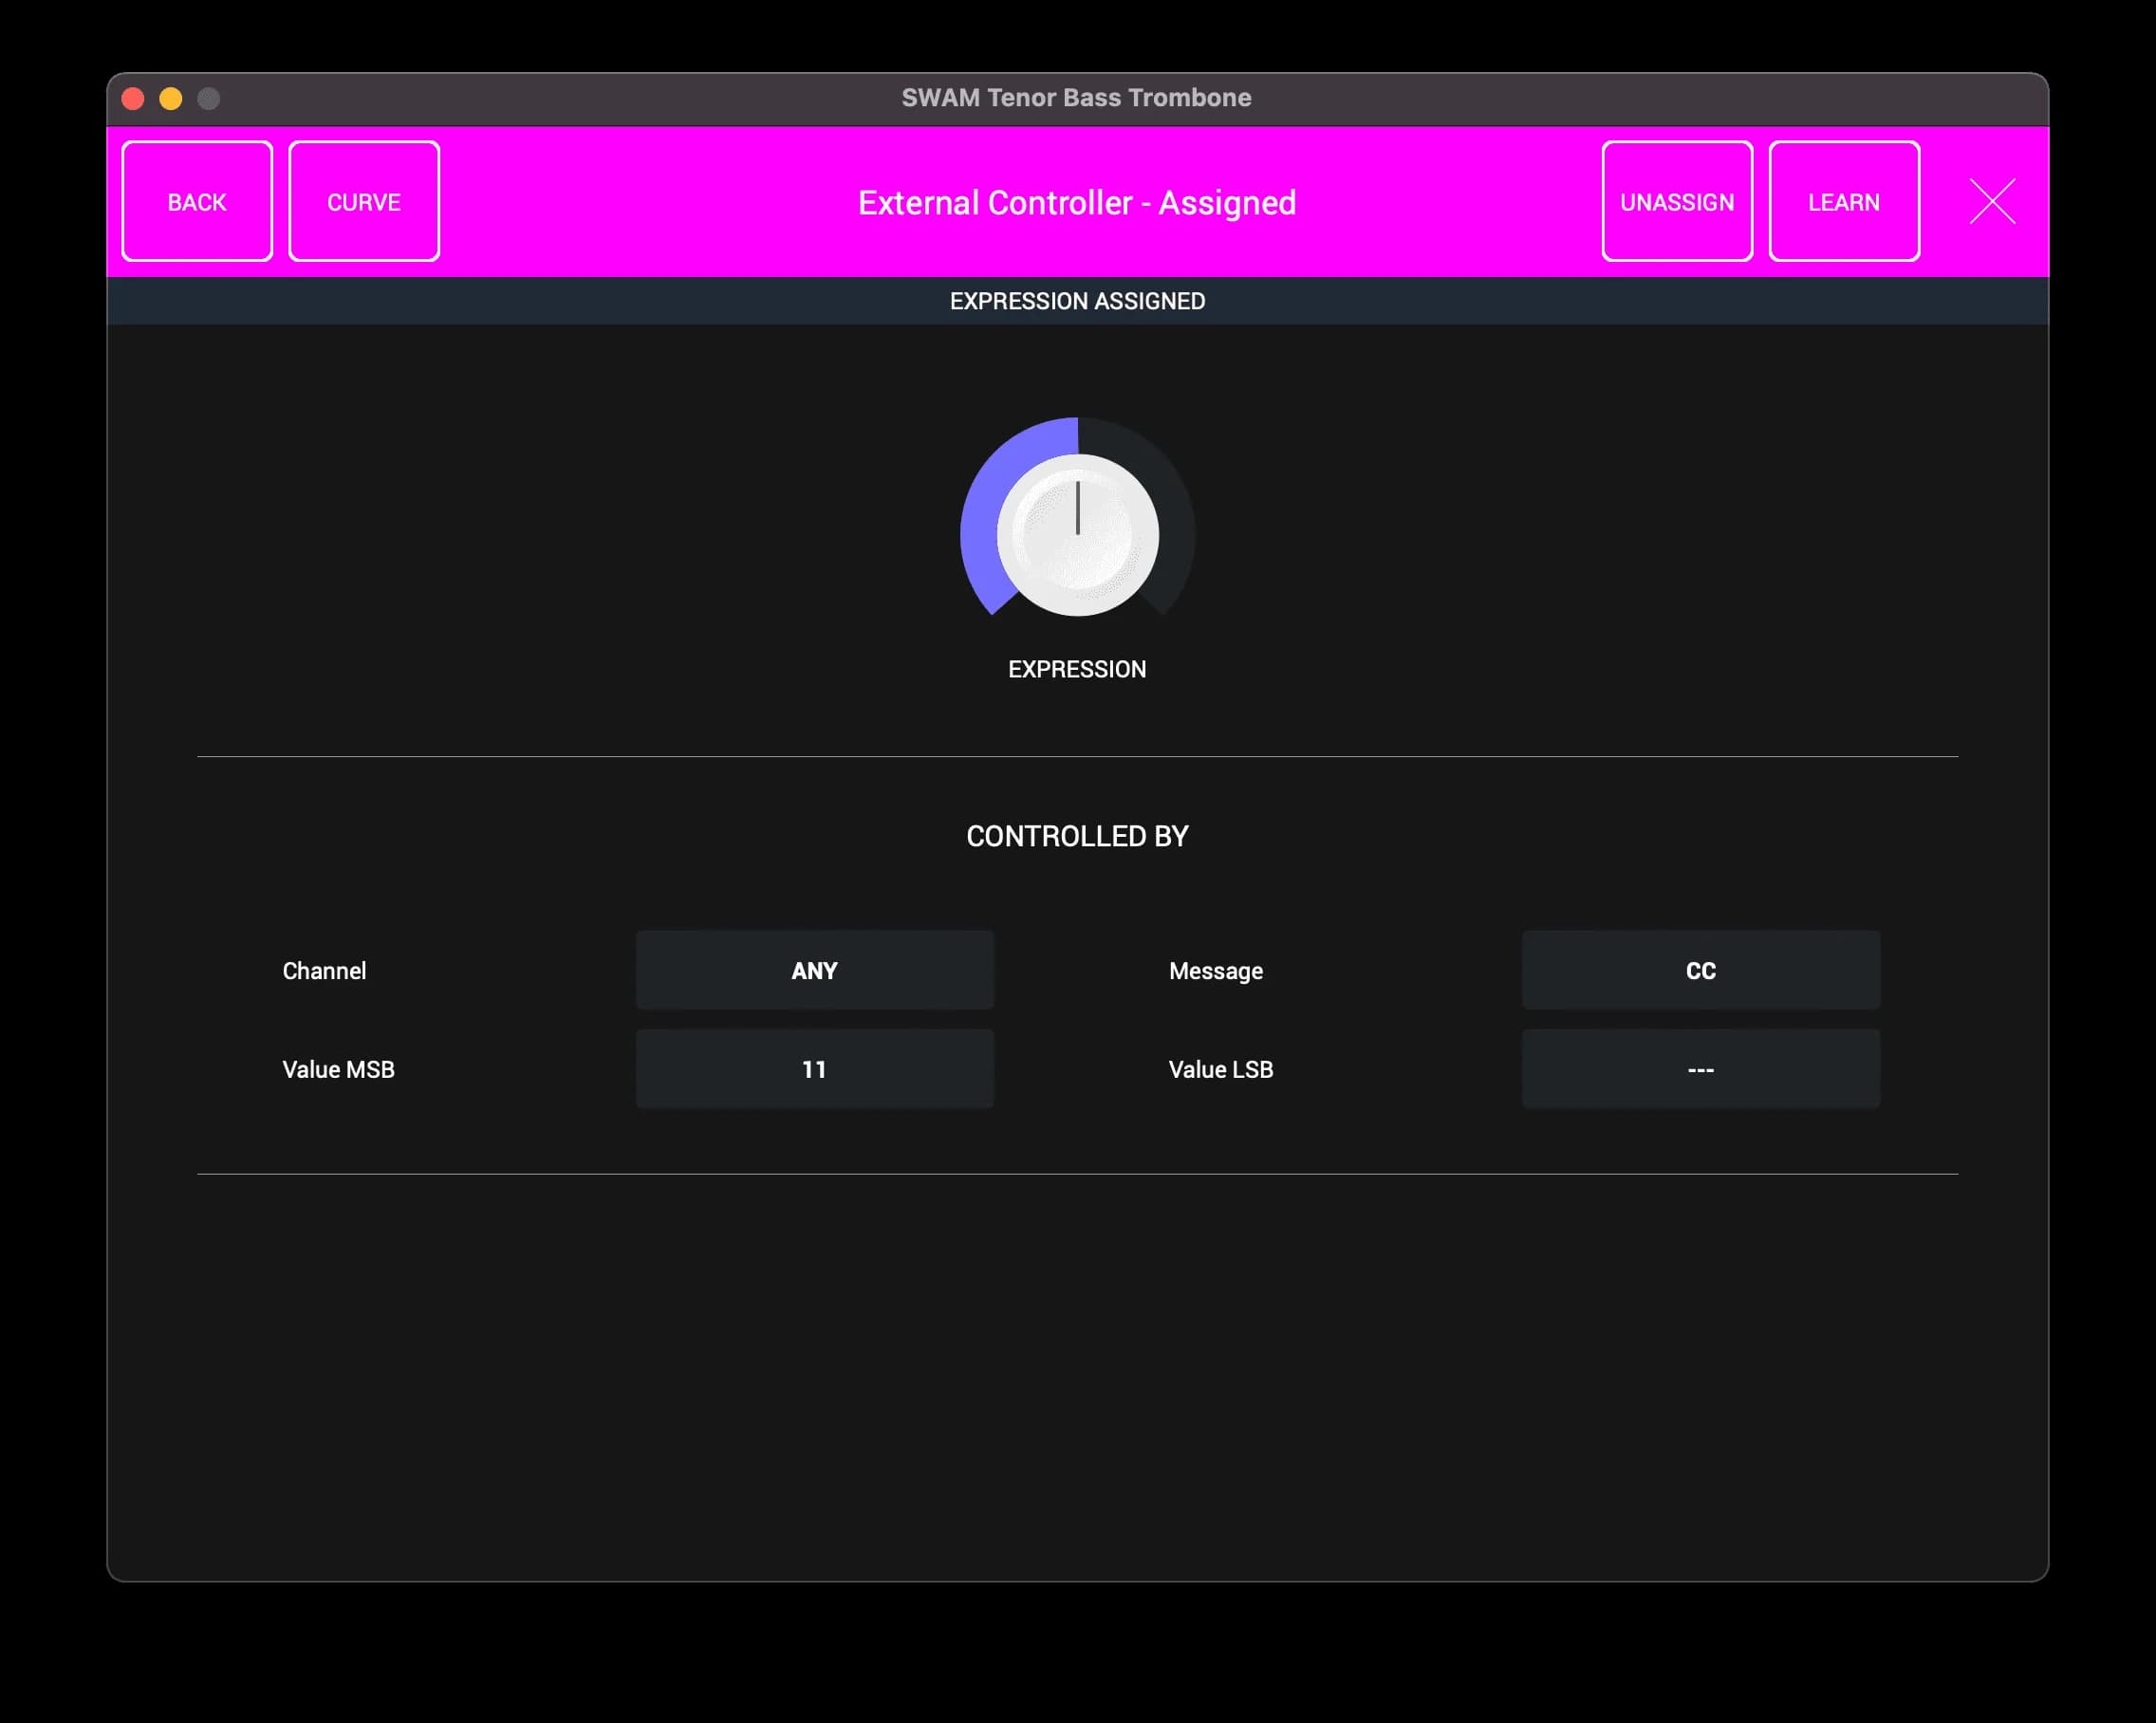The image size is (2156, 1723).
Task: Click the Expression knob
Action: (1077, 535)
